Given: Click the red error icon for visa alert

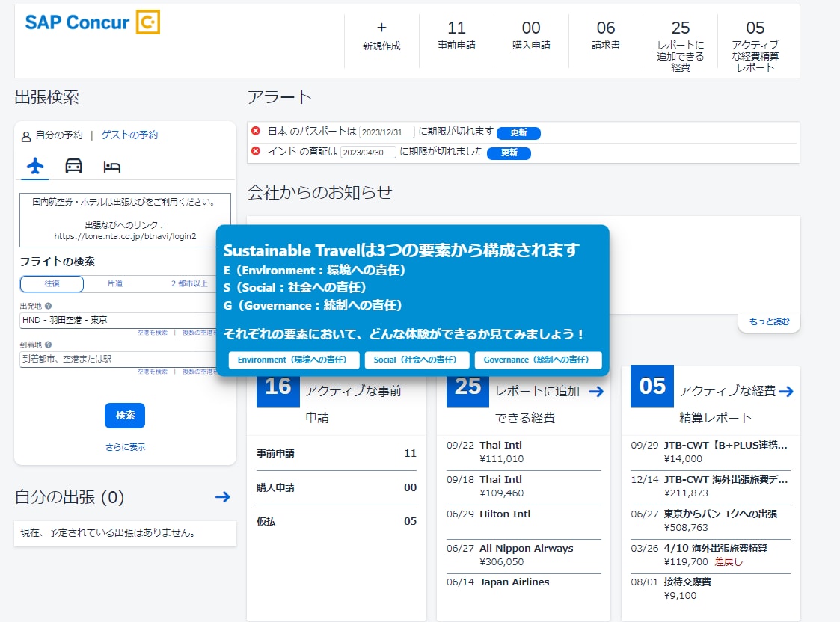Looking at the screenshot, I should coord(256,151).
